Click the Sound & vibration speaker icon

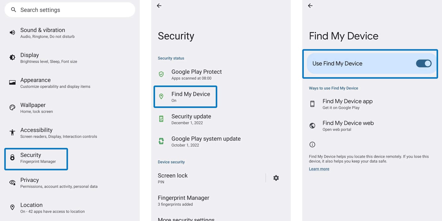coord(12,33)
